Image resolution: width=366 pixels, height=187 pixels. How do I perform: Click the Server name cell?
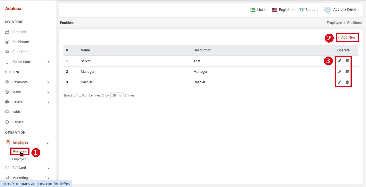pos(85,61)
